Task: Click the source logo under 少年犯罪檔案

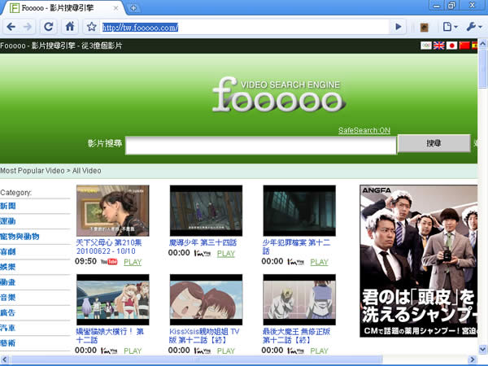Action: tap(296, 262)
